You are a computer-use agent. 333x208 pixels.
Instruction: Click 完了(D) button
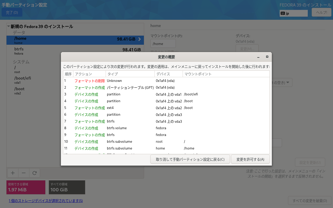(12, 12)
